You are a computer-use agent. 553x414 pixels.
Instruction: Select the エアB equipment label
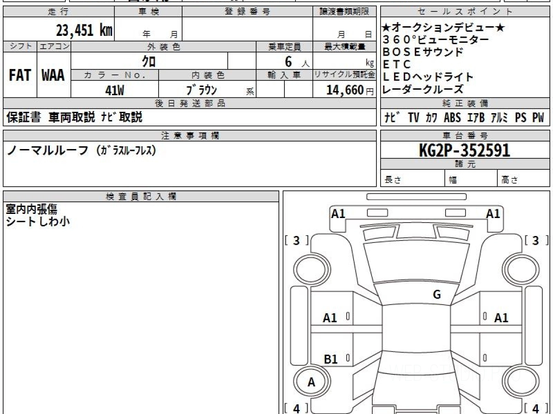point(476,118)
